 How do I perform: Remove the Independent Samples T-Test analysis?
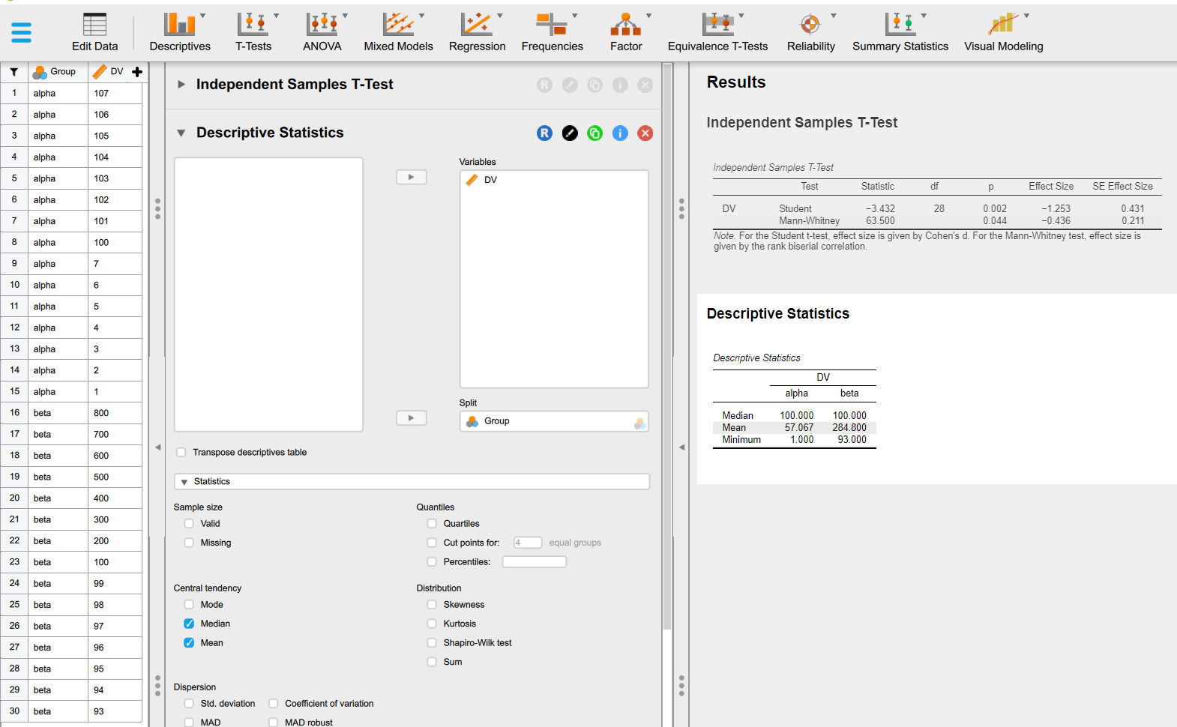tap(645, 85)
